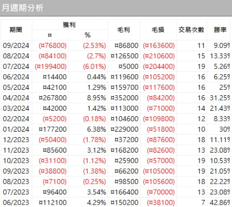Click trade count 7 for 06/2023

pyautogui.click(x=203, y=202)
